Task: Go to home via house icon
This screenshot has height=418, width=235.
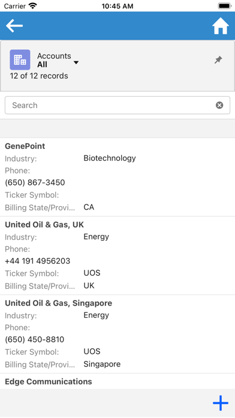Action: 221,26
